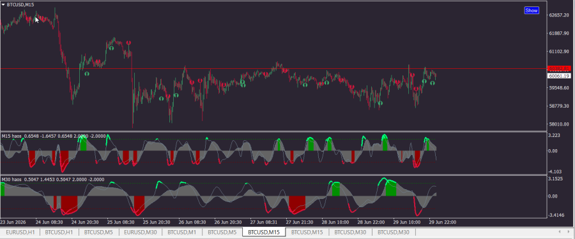This screenshot has width=575, height=239.
Task: Click the 24 Jun 08:30 time label
Action: click(49, 222)
